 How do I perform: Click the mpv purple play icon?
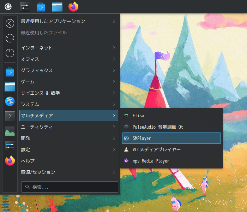(126, 161)
